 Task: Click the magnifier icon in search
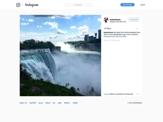75,5
